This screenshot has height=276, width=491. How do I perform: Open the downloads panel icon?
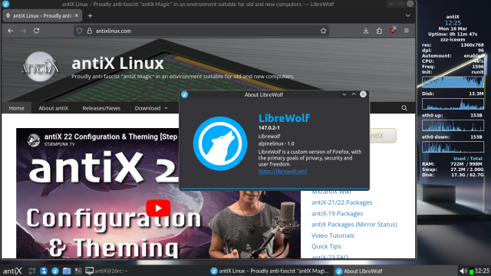[x=366, y=31]
